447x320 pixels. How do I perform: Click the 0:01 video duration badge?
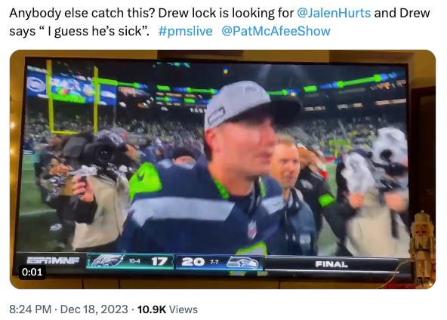coord(32,272)
